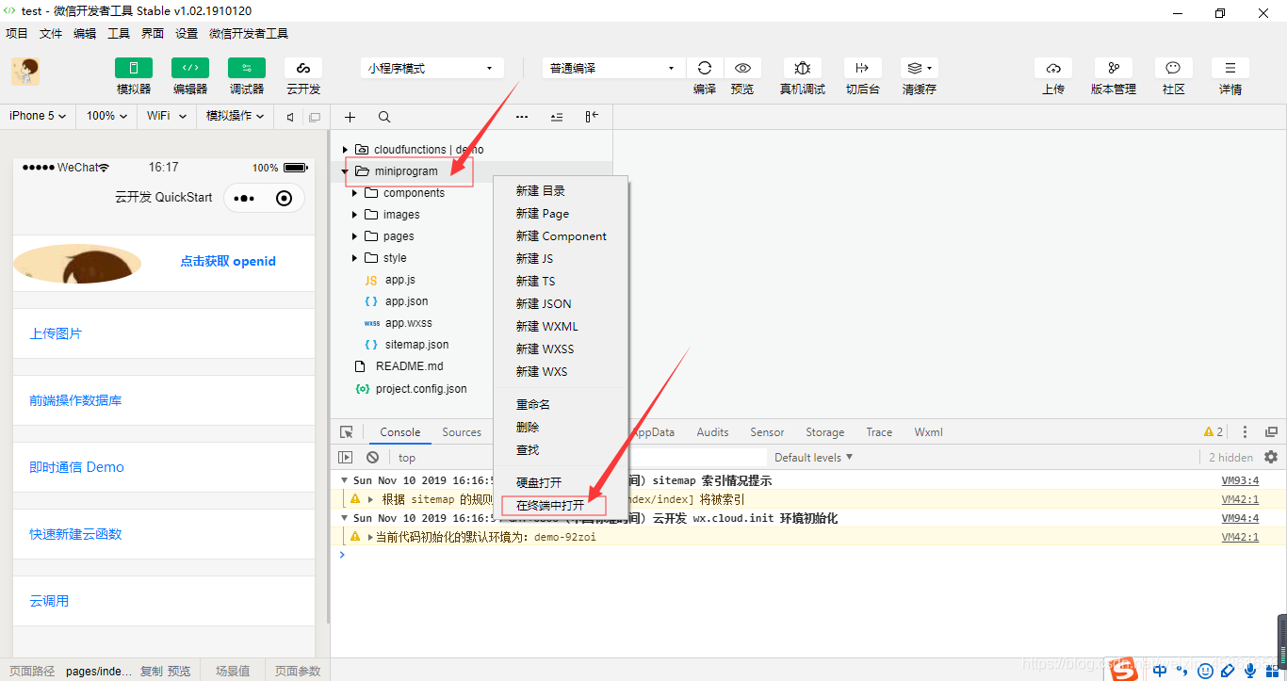
Task: Start real device debugging (真机调试)
Action: pos(803,68)
